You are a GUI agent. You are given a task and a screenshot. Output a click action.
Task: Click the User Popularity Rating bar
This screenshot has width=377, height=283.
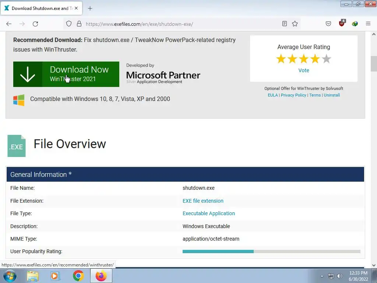click(271, 251)
